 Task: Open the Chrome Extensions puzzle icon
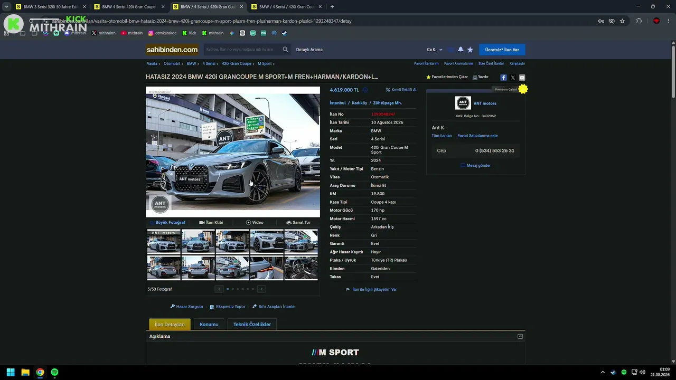click(x=639, y=21)
